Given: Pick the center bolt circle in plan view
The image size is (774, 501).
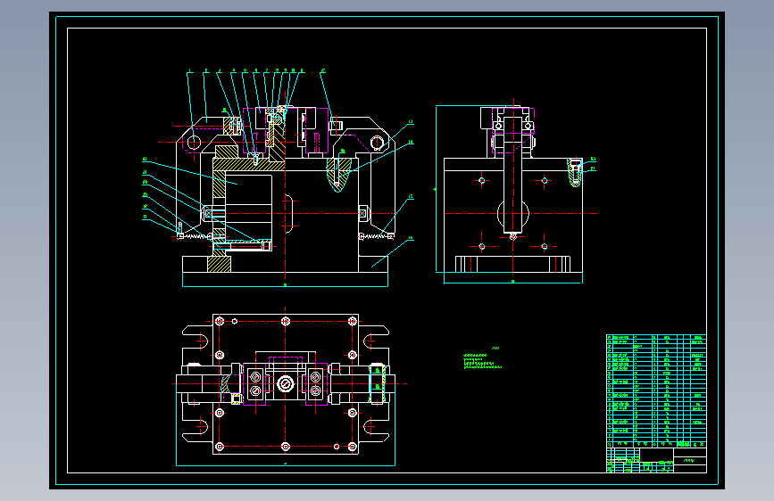Looking at the screenshot, I should [286, 383].
